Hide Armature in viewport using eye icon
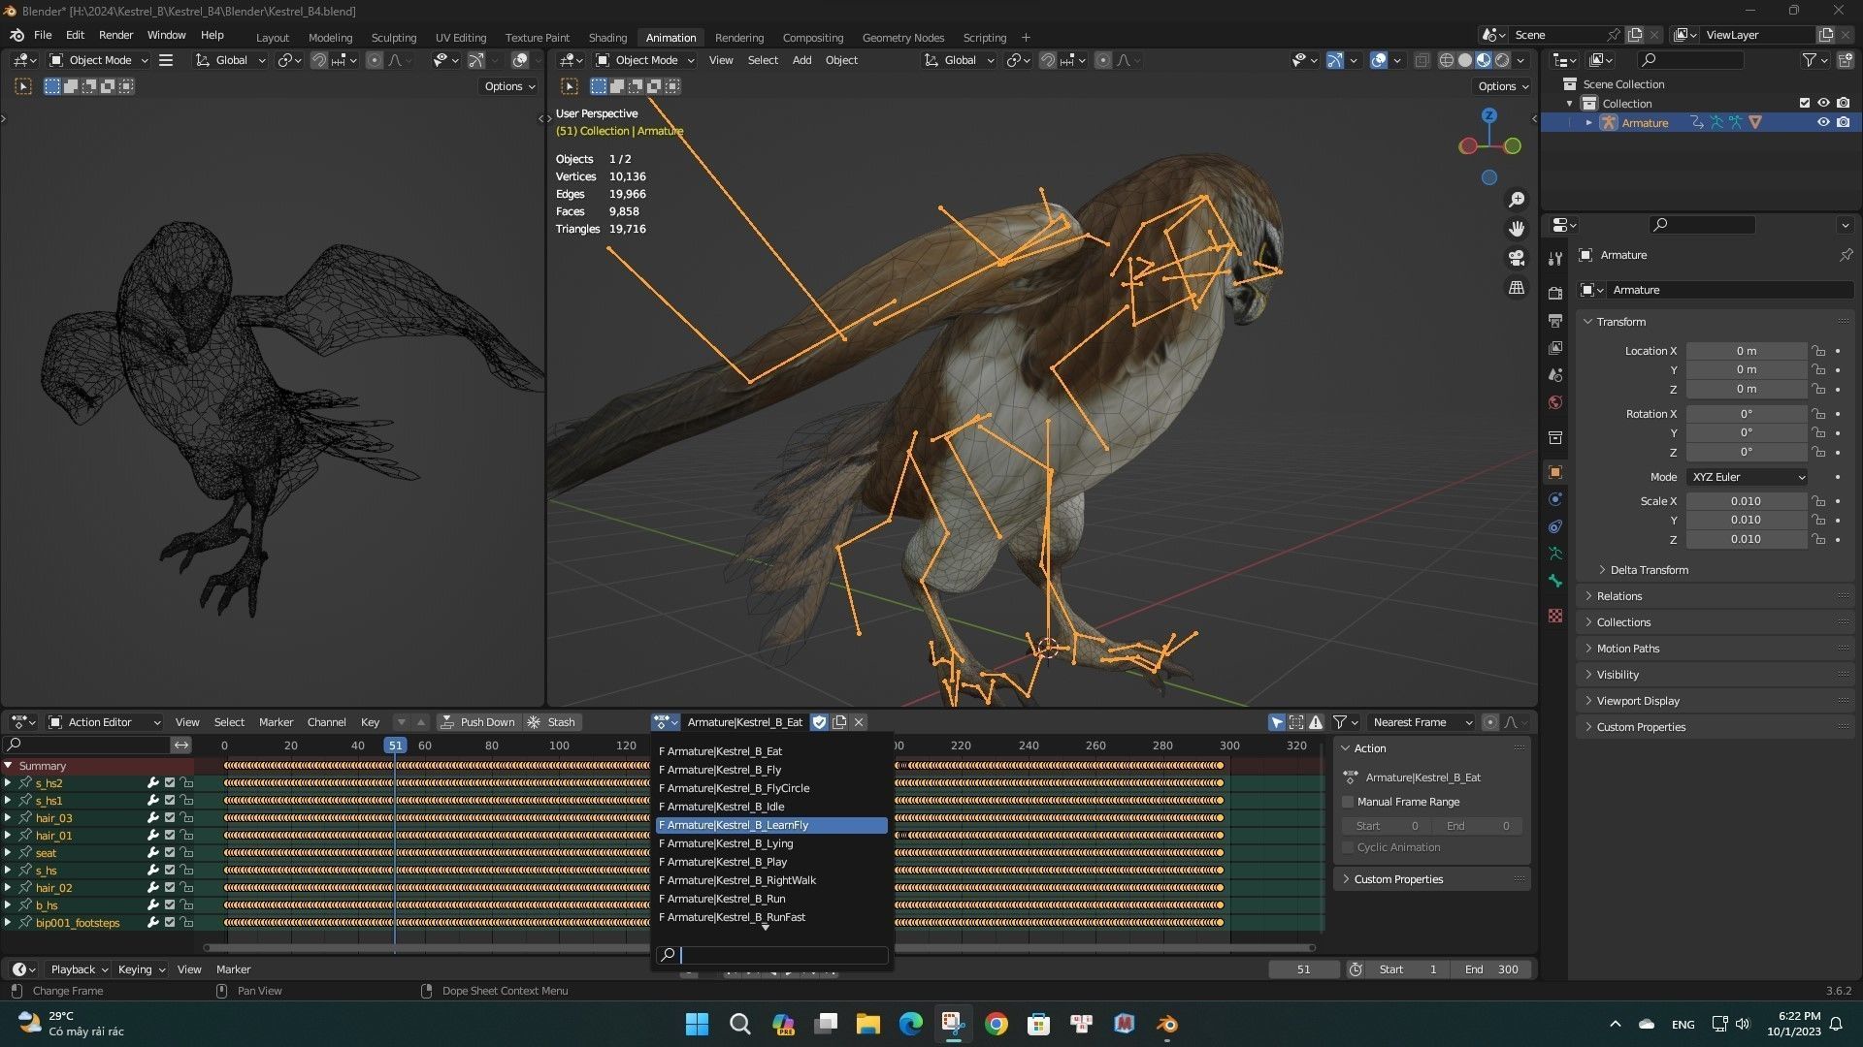Screen dimensions: 1863x1047 coord(1823,123)
